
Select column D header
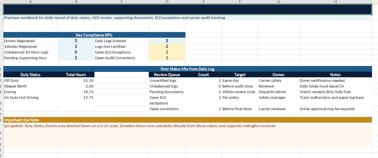pyautogui.click(x=167, y=2)
